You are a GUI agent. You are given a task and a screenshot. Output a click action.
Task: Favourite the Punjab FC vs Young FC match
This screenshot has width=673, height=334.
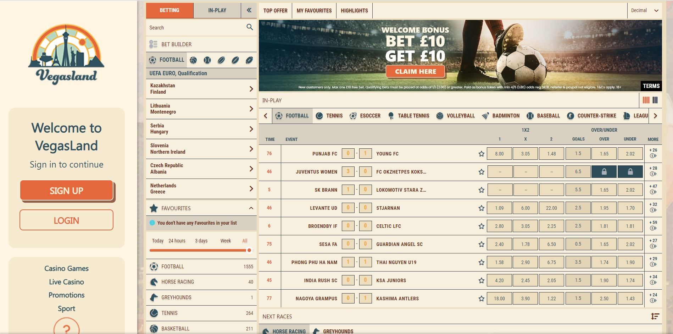[481, 154]
